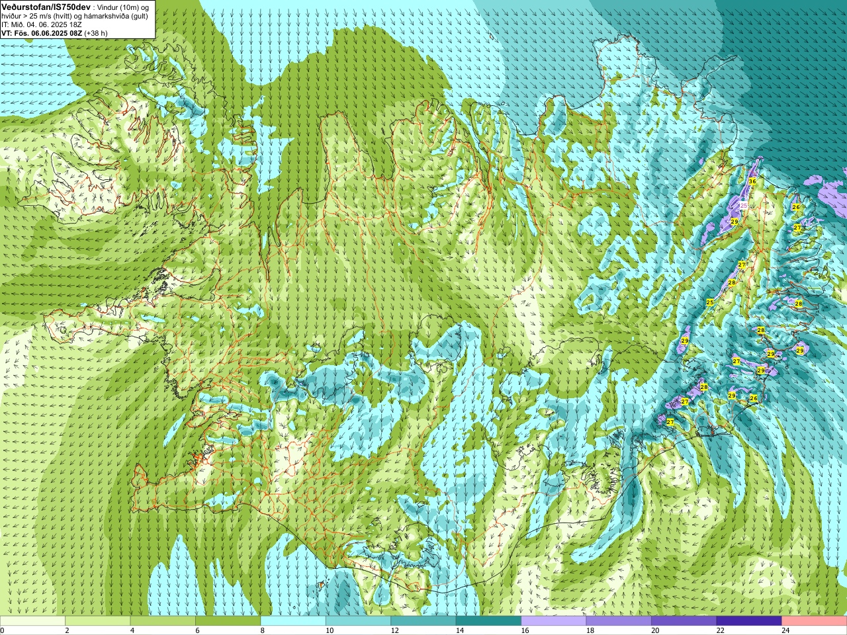Select the 0–2 m/s palest legend swatch
847x635 pixels.
(32, 621)
